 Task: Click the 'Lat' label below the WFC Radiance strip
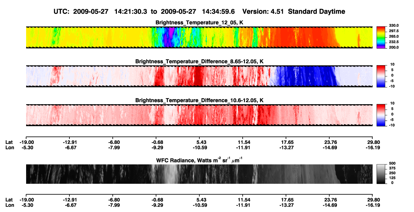(x=9, y=200)
